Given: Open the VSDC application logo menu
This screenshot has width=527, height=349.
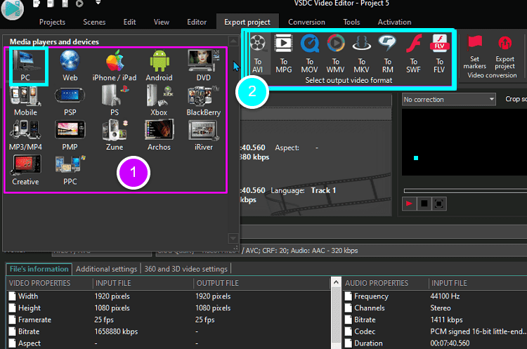Looking at the screenshot, I should point(13,8).
